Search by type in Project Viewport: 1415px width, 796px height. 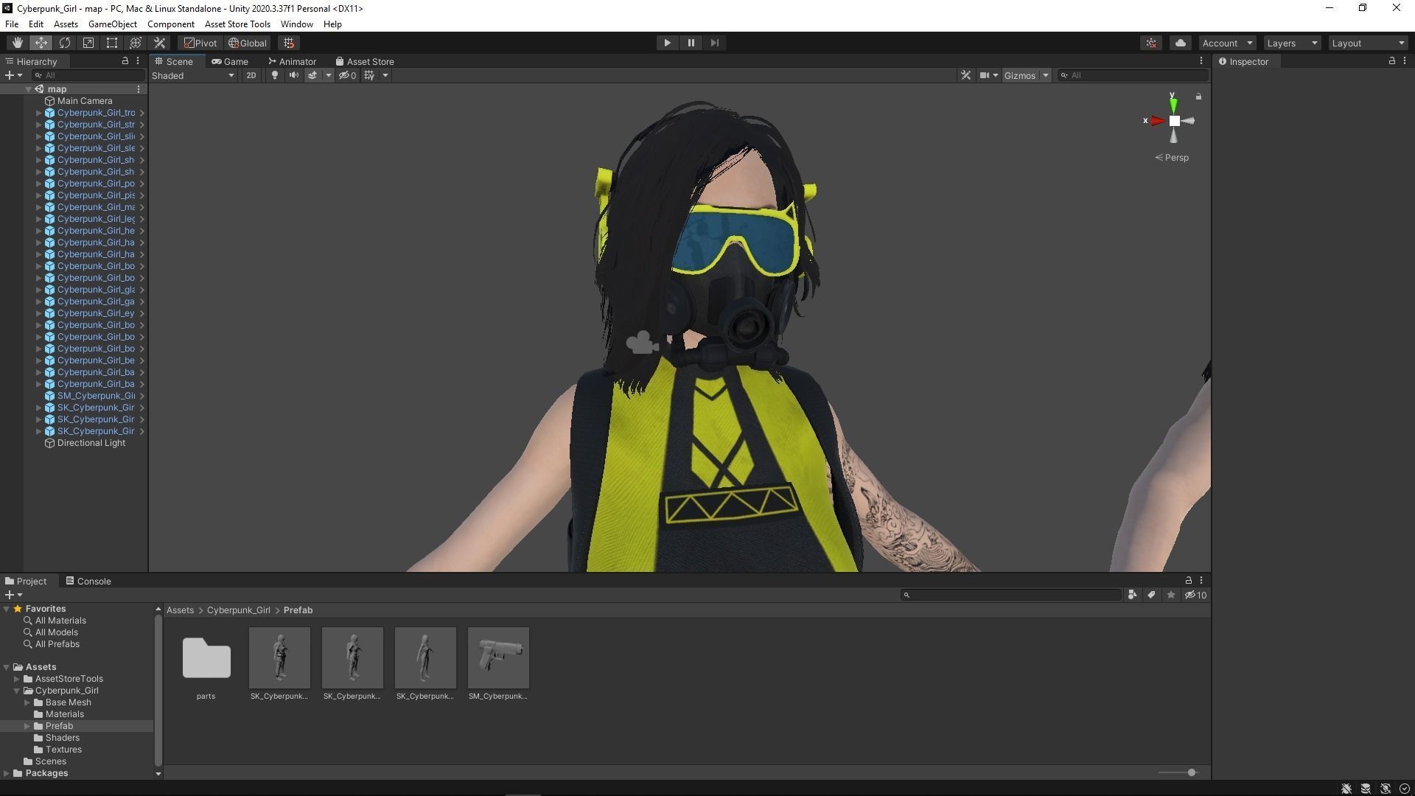(x=1132, y=595)
